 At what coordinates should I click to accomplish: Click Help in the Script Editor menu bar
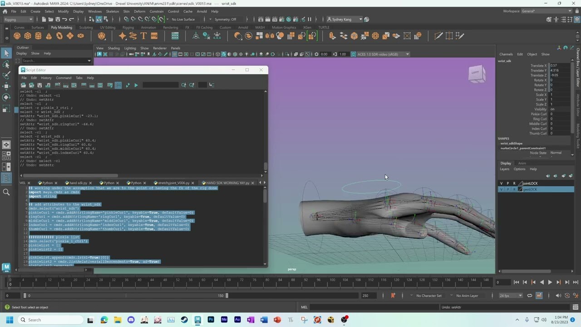(90, 78)
